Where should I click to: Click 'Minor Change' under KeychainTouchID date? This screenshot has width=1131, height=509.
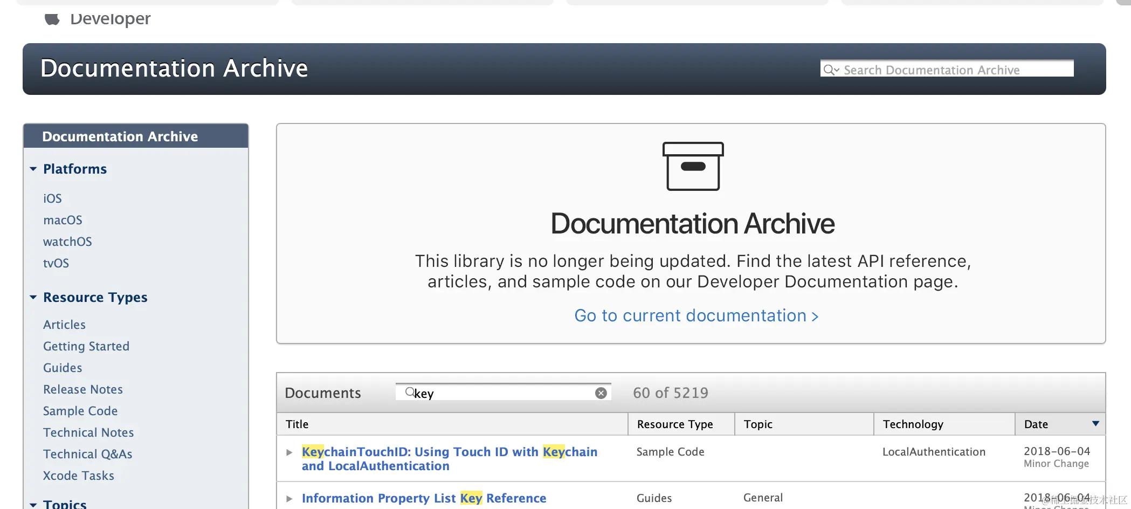point(1056,464)
